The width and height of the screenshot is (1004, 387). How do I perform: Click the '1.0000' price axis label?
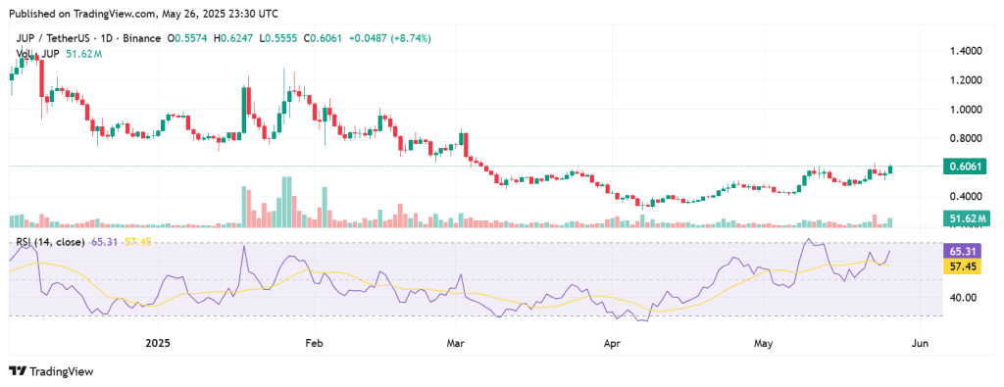tap(967, 109)
